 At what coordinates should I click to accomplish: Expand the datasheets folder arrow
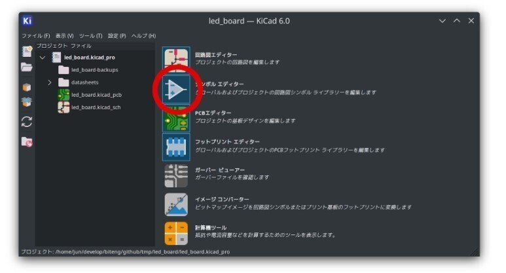coord(50,82)
